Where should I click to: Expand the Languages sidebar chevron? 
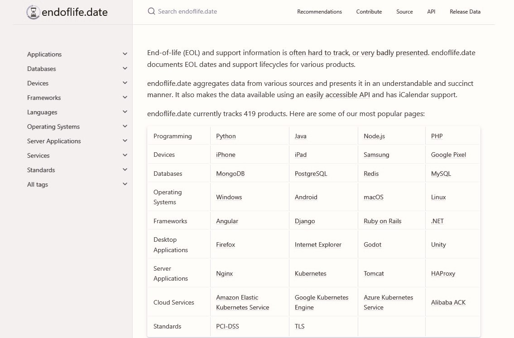125,112
